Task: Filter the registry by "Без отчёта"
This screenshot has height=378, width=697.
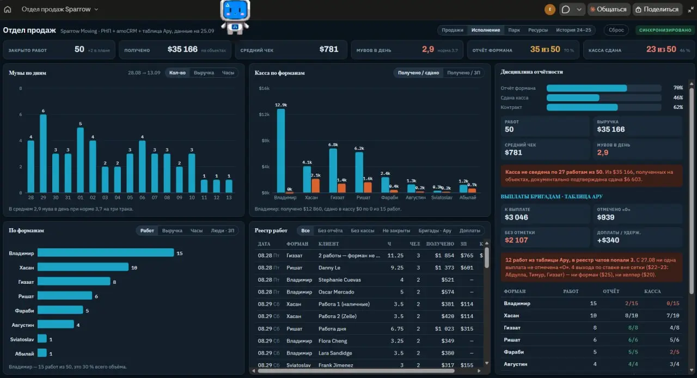Action: [x=330, y=231]
